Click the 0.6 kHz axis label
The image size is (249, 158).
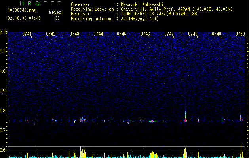pyautogui.click(x=4, y=150)
